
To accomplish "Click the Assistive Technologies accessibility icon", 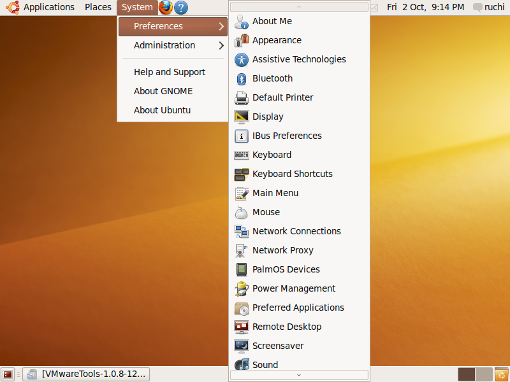I will click(x=242, y=60).
